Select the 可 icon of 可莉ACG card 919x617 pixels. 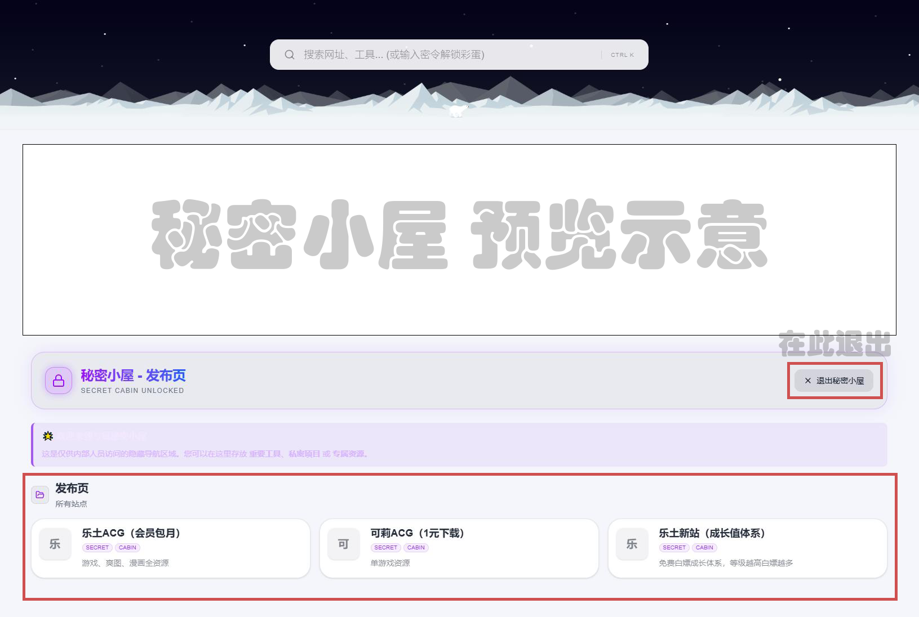tap(343, 544)
